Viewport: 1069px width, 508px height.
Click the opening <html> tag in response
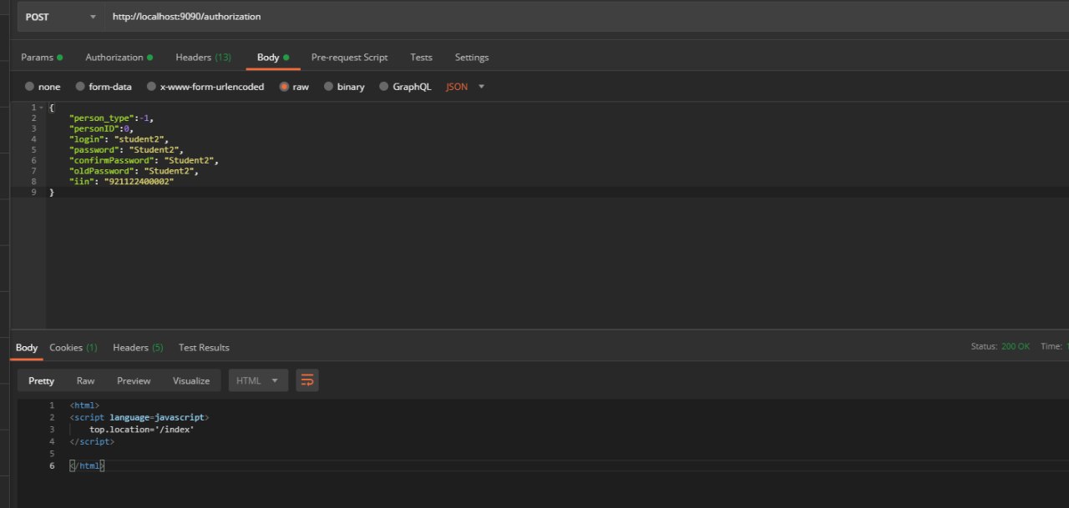85,405
